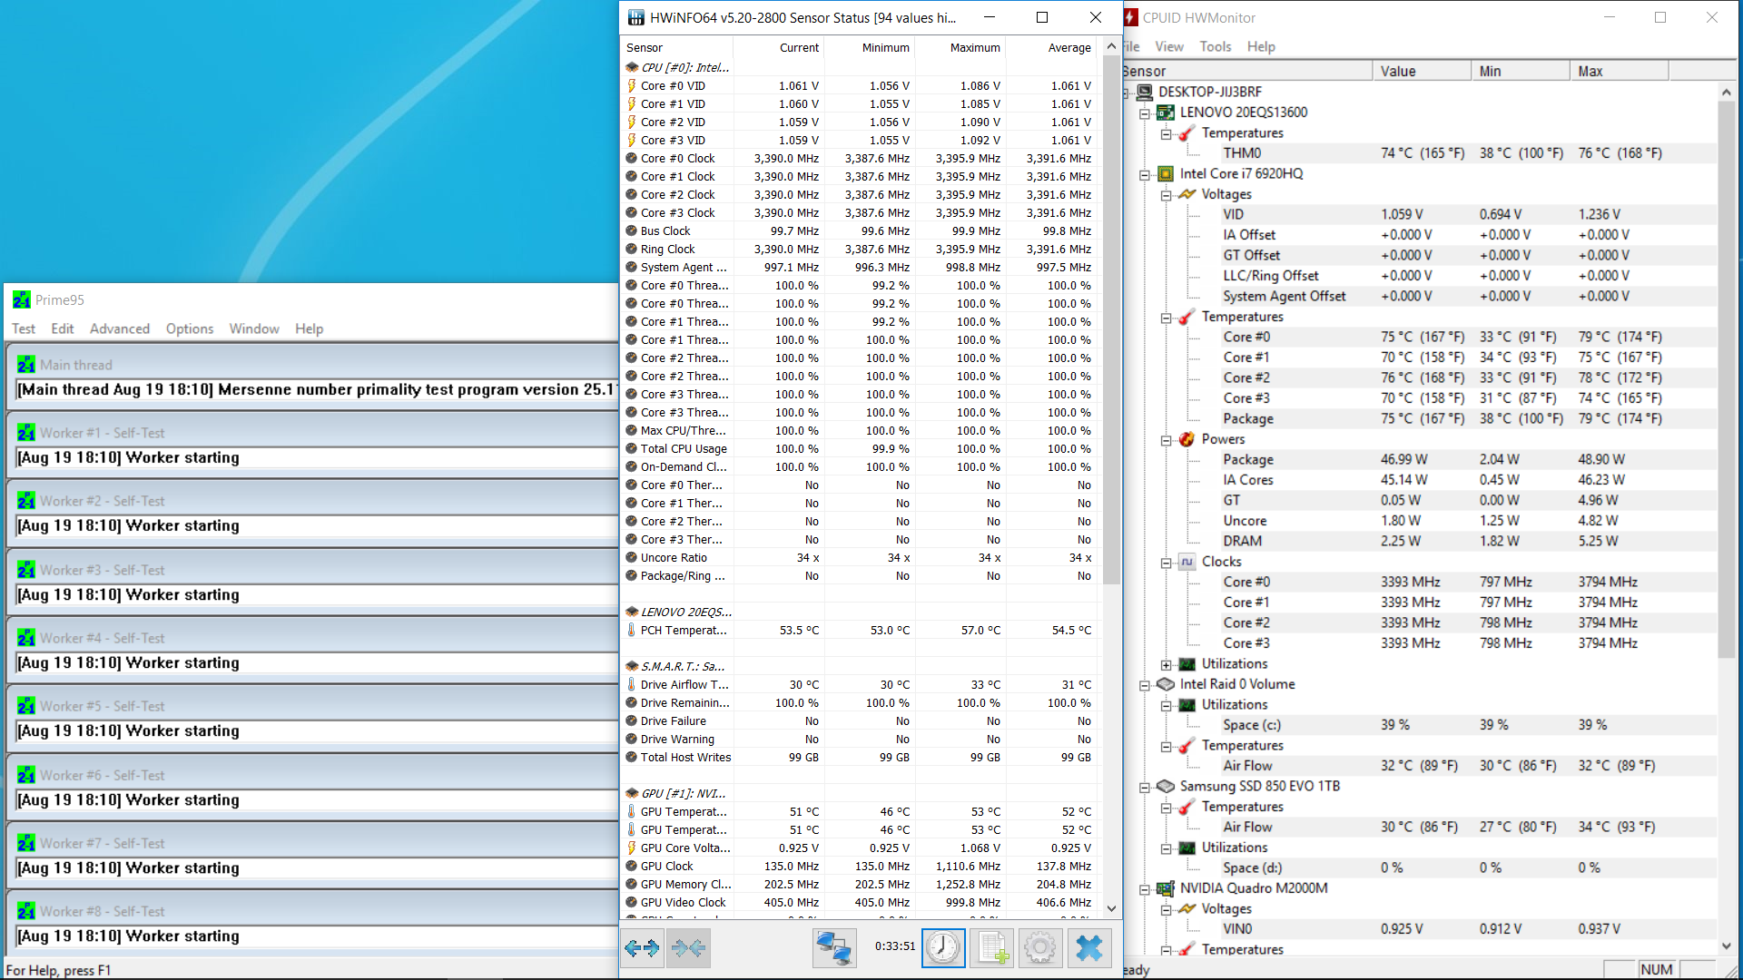
Task: Start logging with the spreadsheet-plus icon in HWiNFO
Action: (x=991, y=948)
